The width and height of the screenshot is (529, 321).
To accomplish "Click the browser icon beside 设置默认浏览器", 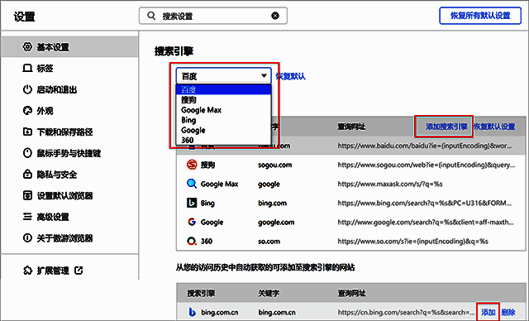I will (27, 195).
